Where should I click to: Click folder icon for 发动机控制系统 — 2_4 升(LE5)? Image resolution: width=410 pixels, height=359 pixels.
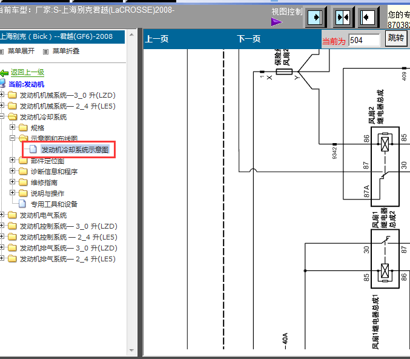pos(12,237)
